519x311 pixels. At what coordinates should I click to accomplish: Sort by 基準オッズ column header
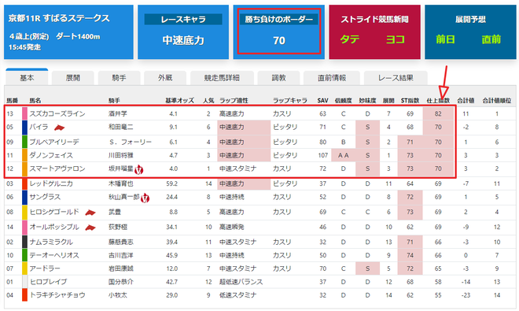pyautogui.click(x=180, y=101)
